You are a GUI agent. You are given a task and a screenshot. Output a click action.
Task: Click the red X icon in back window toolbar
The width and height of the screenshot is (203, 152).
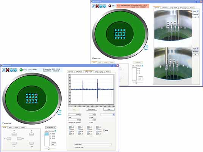pos(97,6)
